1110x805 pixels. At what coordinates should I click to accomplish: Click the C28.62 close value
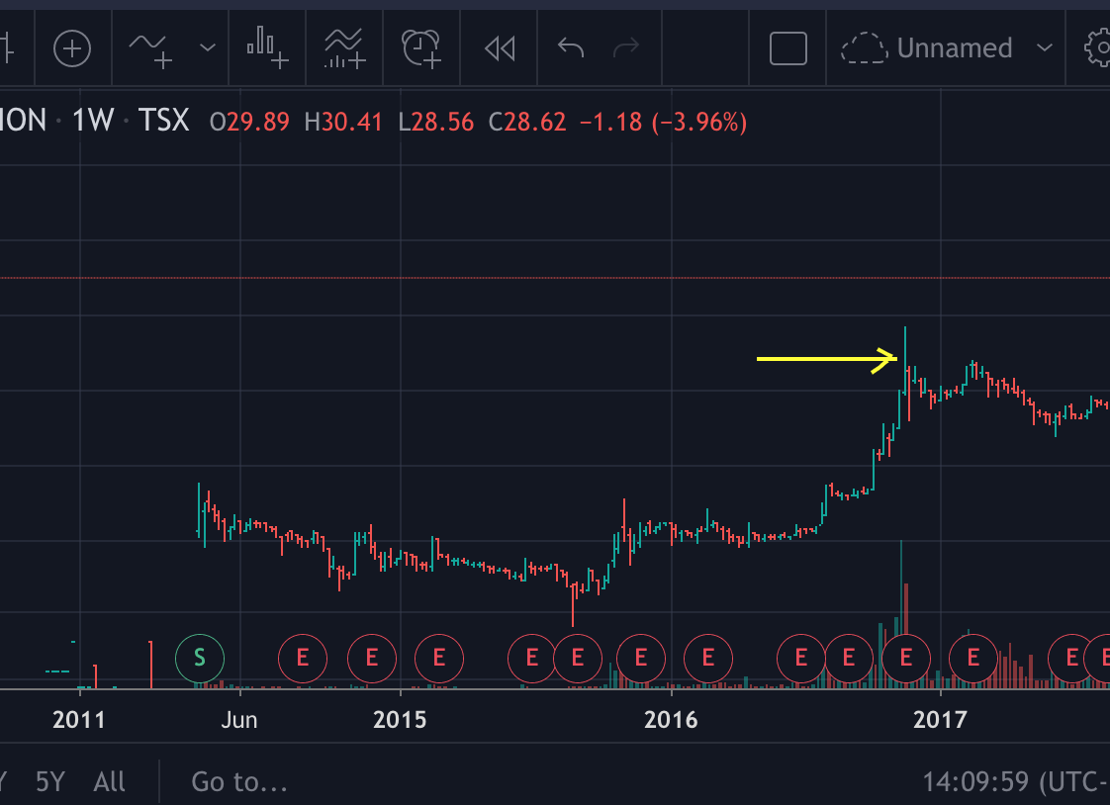click(527, 122)
